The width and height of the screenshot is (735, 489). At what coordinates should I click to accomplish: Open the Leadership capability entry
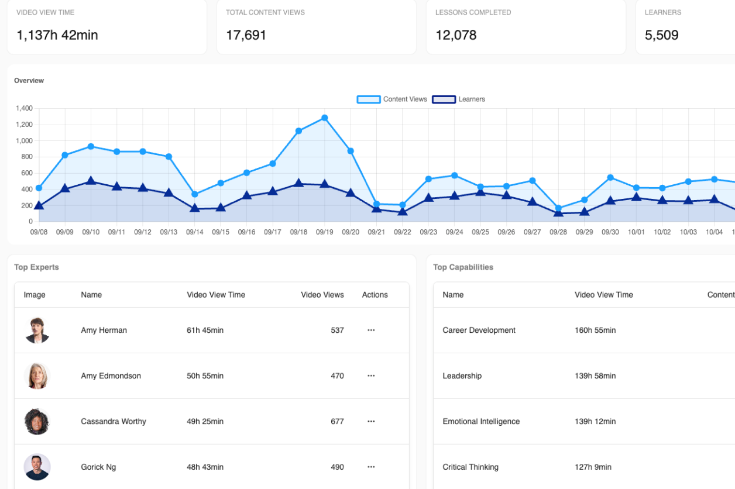[x=462, y=376]
